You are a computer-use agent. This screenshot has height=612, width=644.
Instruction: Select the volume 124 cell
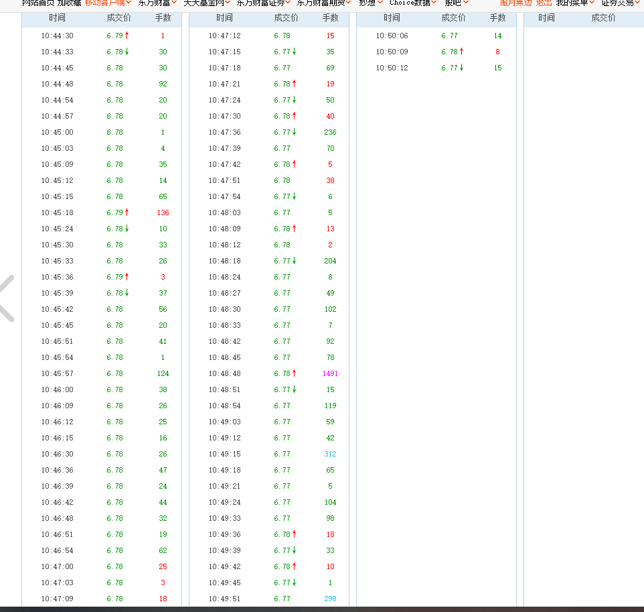coord(163,373)
